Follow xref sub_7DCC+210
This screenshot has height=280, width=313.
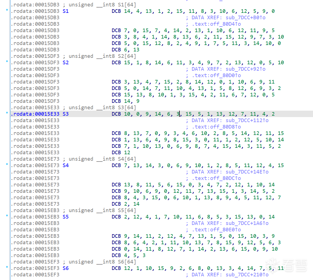[247, 275]
